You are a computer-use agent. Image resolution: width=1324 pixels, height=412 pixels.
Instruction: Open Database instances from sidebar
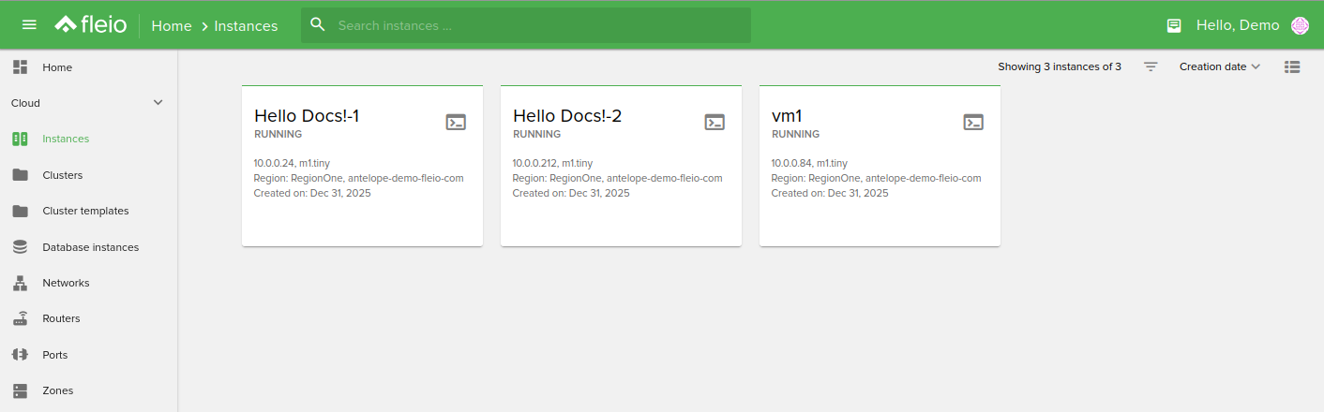click(x=90, y=247)
